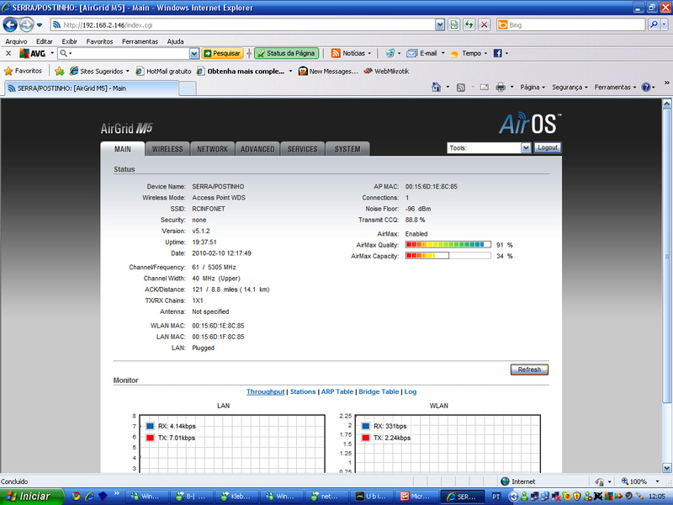Switch to the SERVICES tab

[303, 149]
